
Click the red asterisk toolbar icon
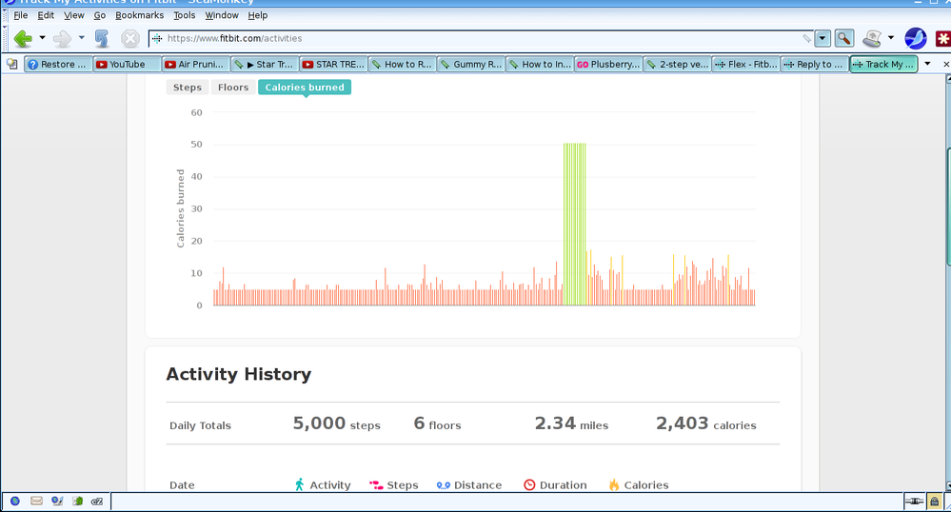[943, 39]
